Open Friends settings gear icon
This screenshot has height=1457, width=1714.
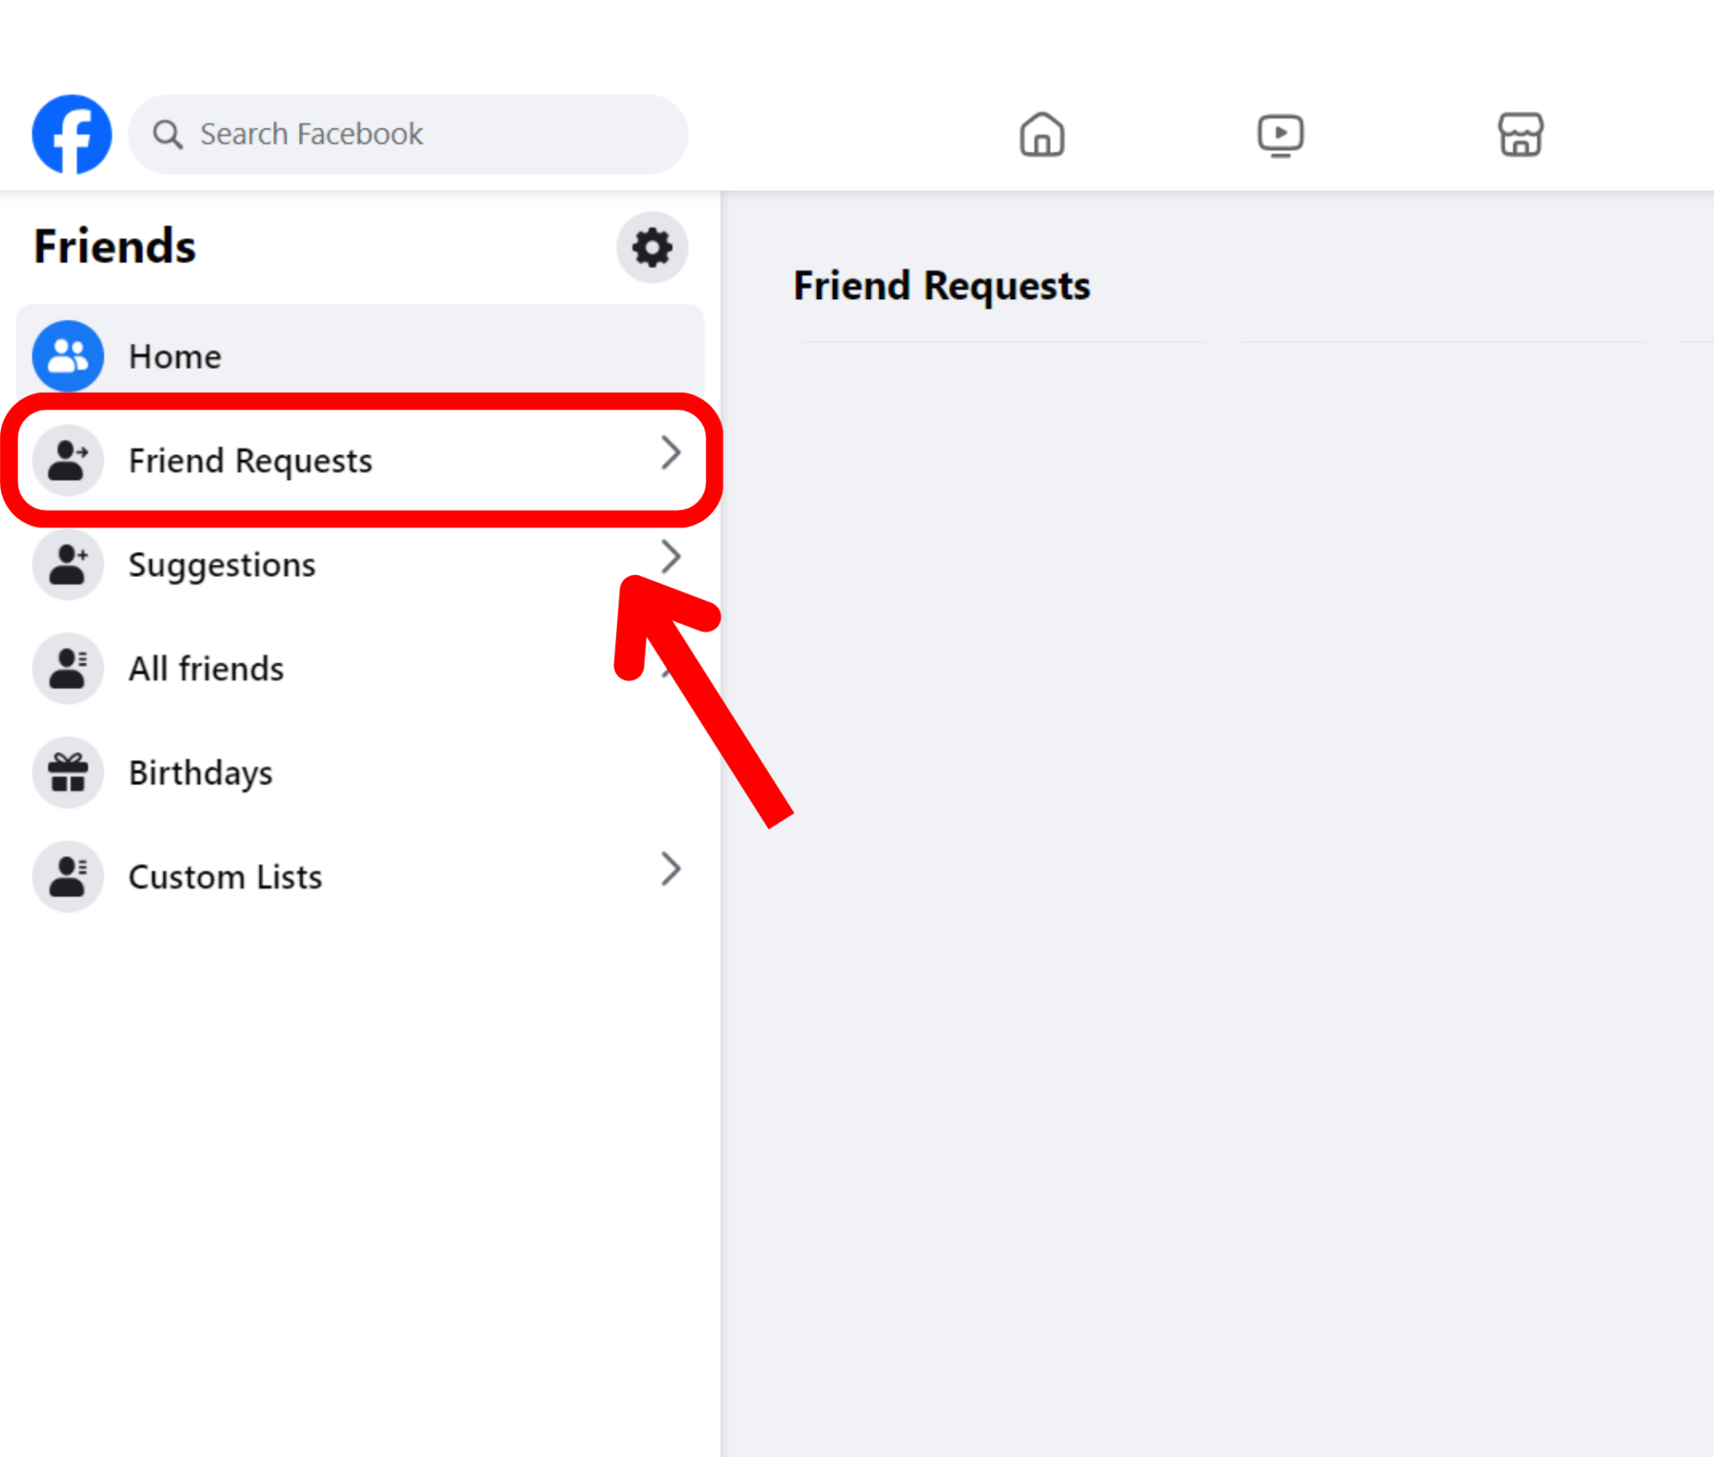point(652,247)
